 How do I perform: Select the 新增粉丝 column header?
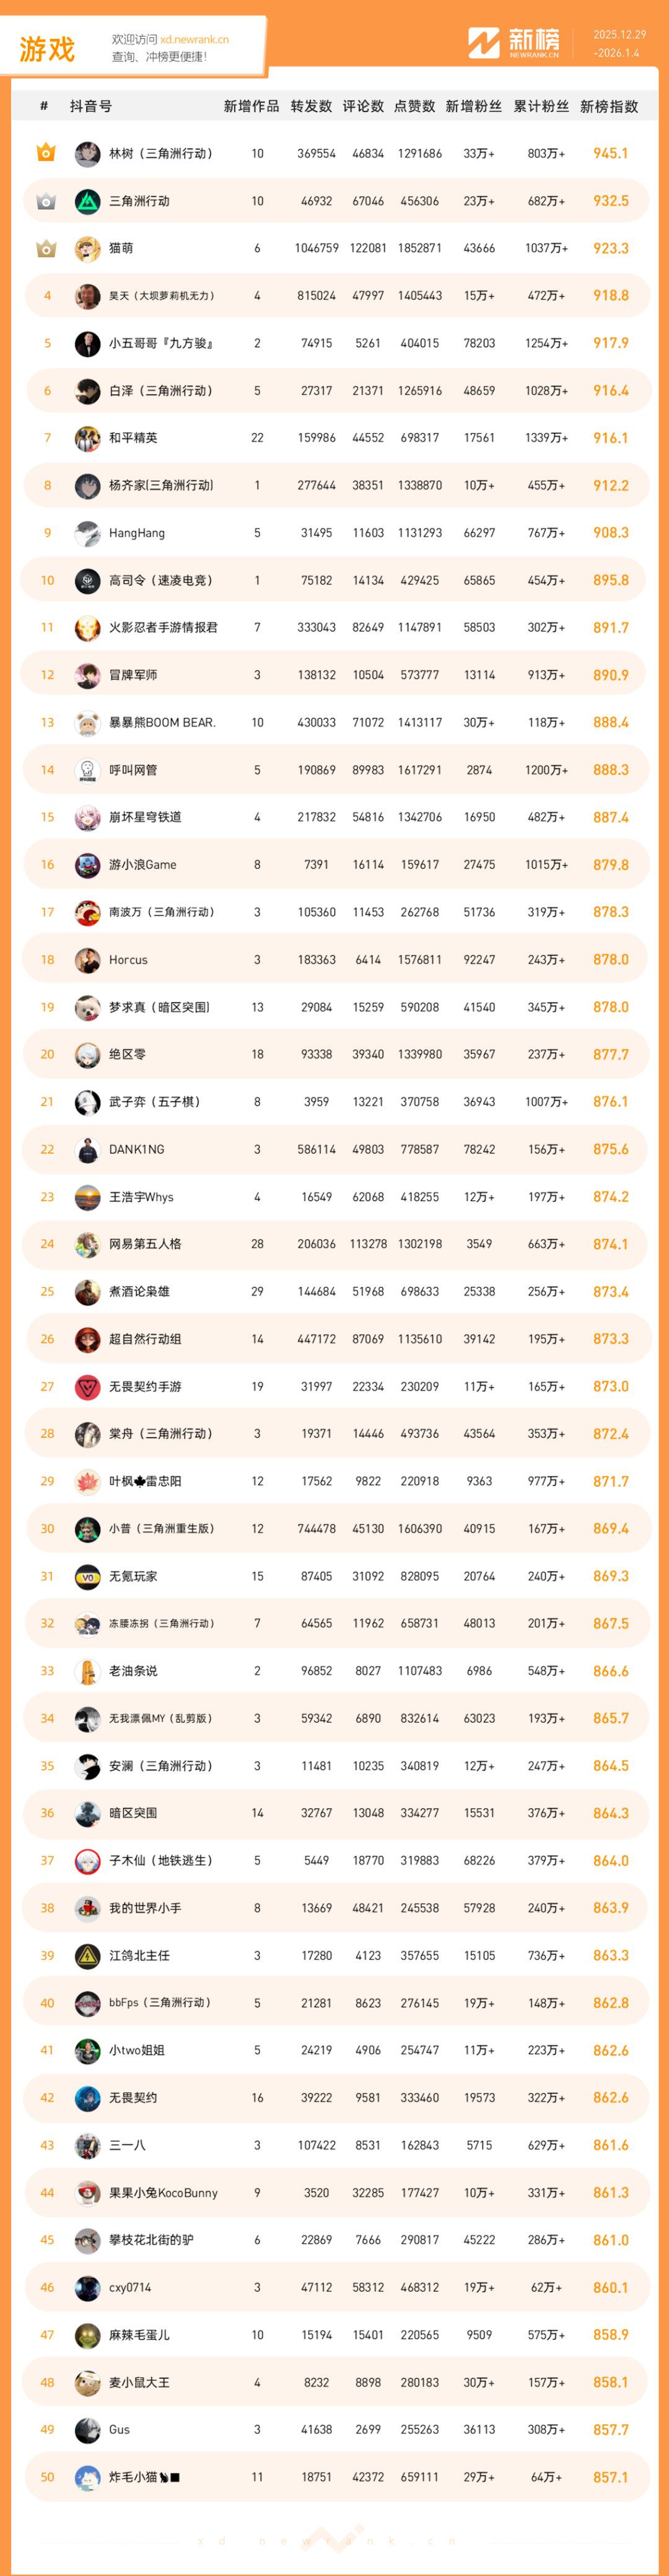(x=474, y=106)
